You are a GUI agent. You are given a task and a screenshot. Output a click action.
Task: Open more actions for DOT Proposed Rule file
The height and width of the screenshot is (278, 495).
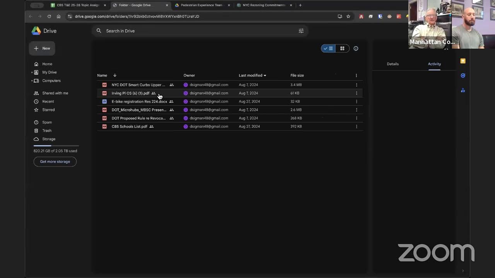(x=357, y=118)
